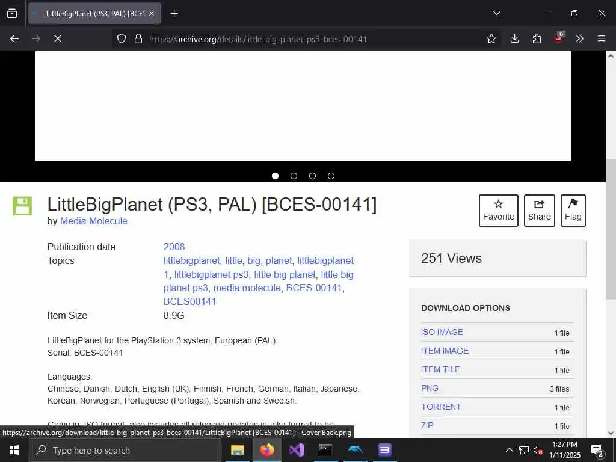Image resolution: width=616 pixels, height=462 pixels.
Task: Select the fourth carousel image dot
Action: pyautogui.click(x=331, y=176)
